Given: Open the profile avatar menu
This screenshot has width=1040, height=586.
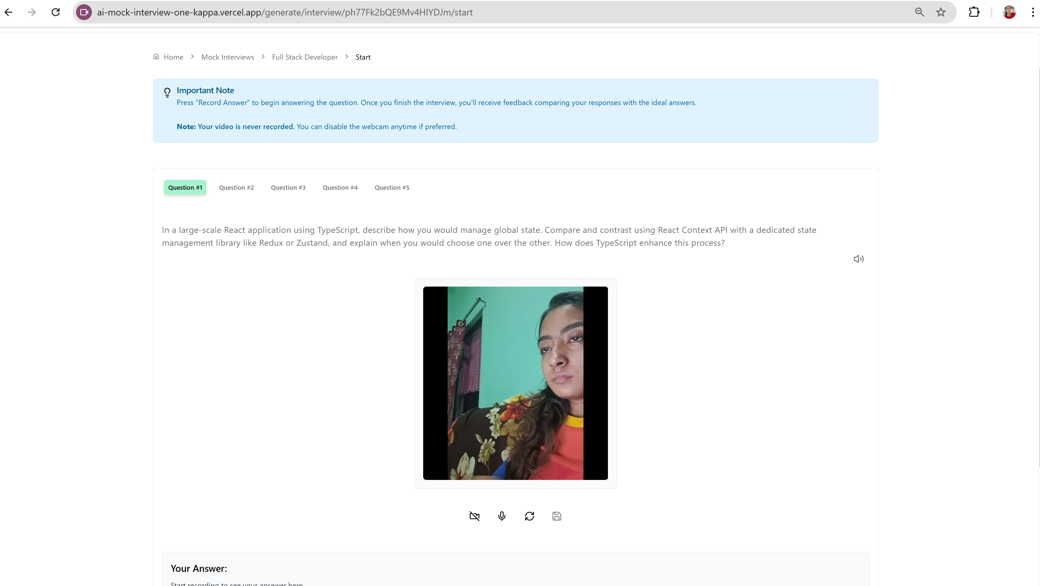Looking at the screenshot, I should point(1009,12).
